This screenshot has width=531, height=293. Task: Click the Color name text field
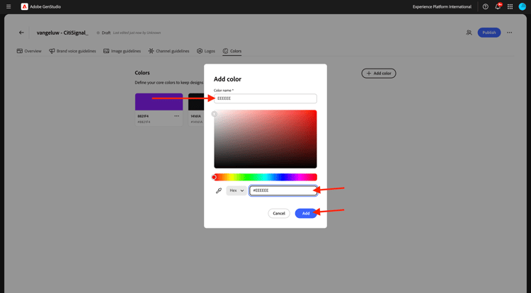click(x=265, y=98)
